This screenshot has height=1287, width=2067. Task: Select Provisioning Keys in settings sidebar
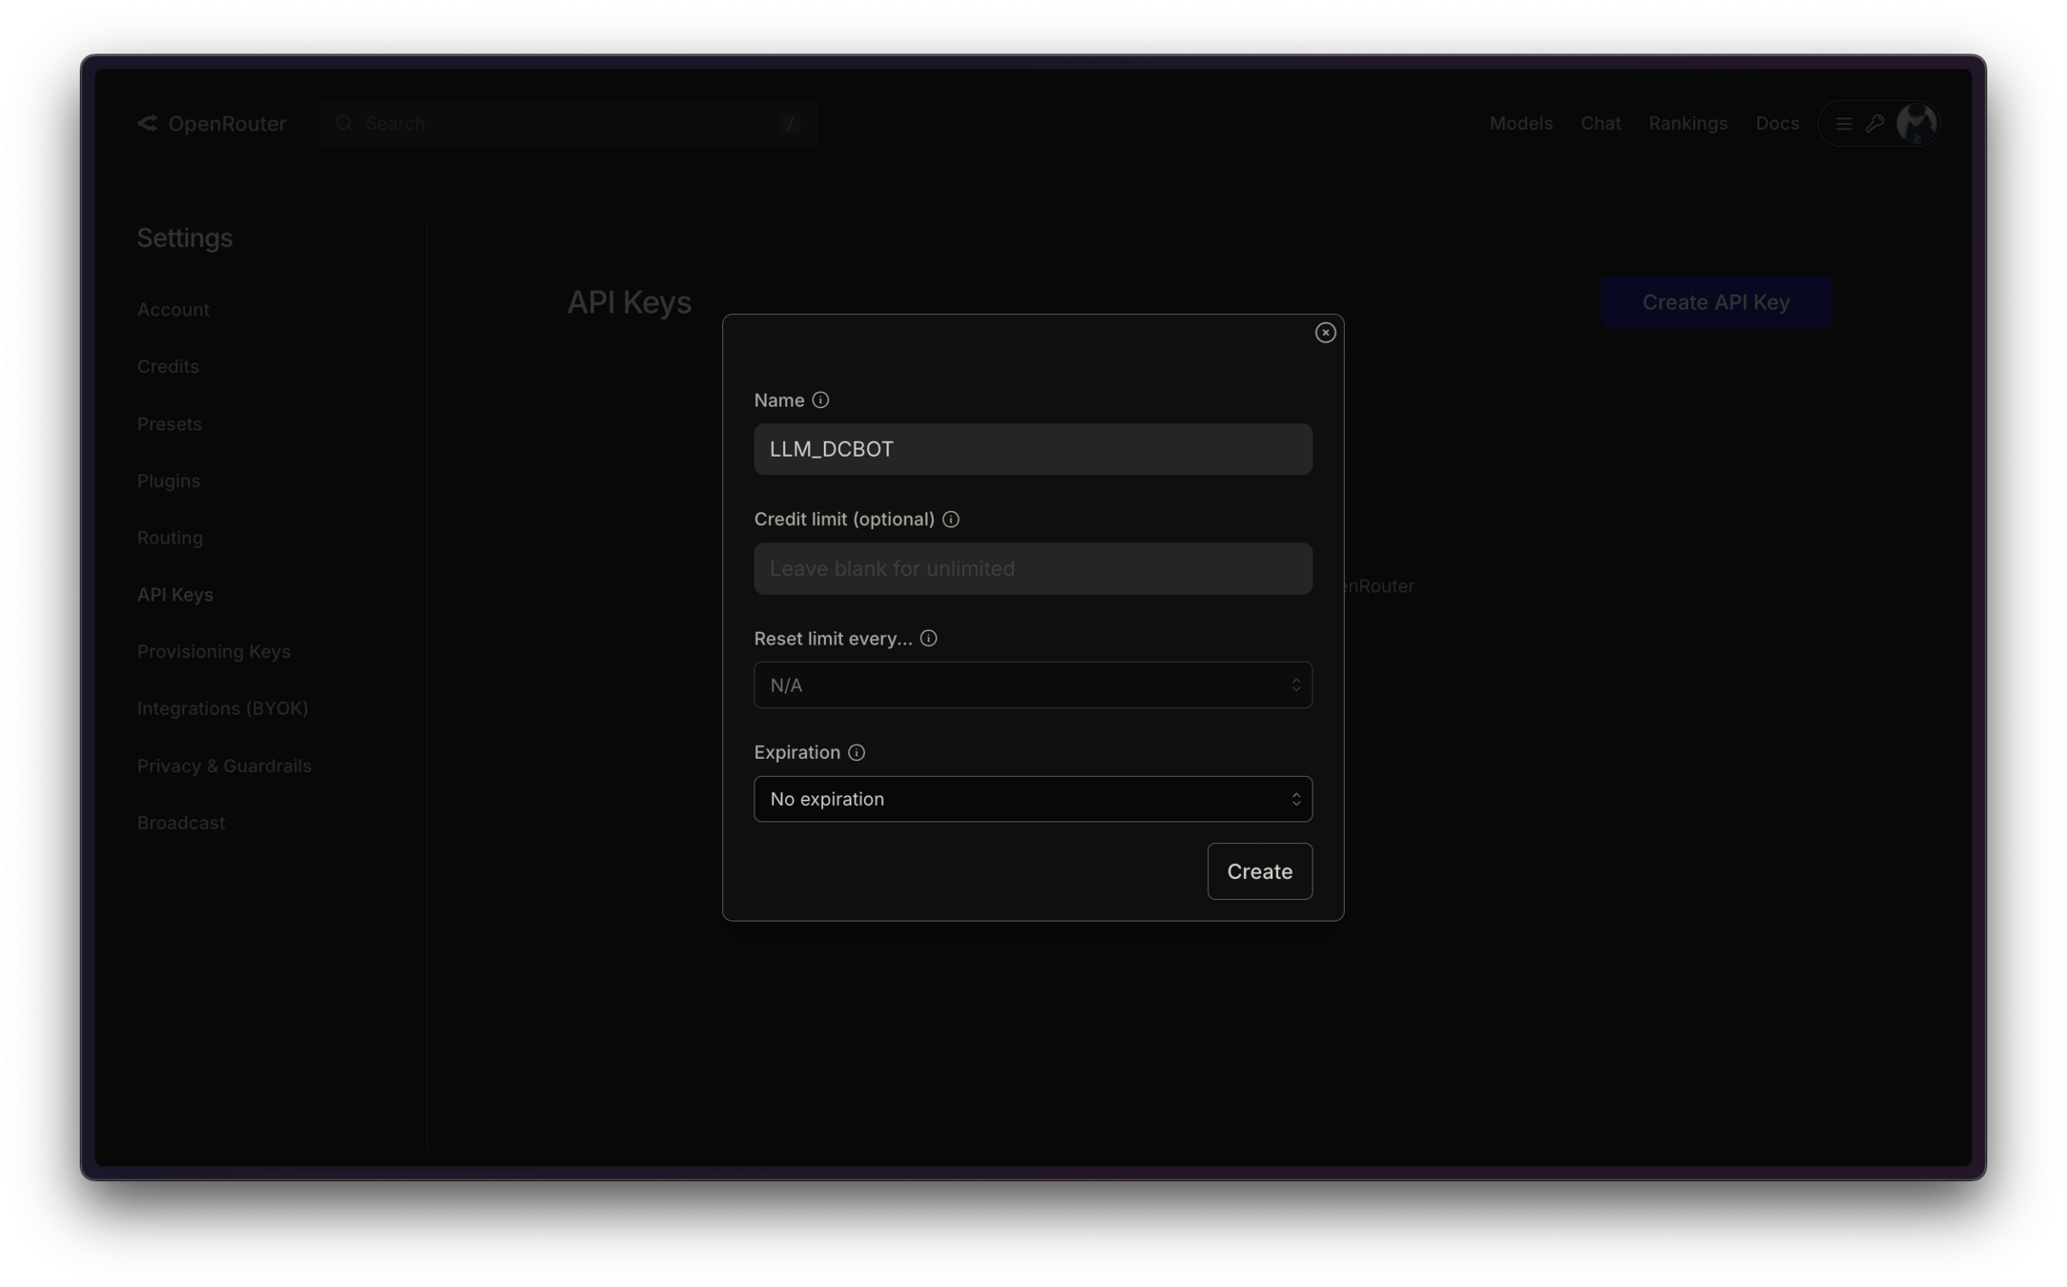pos(214,651)
